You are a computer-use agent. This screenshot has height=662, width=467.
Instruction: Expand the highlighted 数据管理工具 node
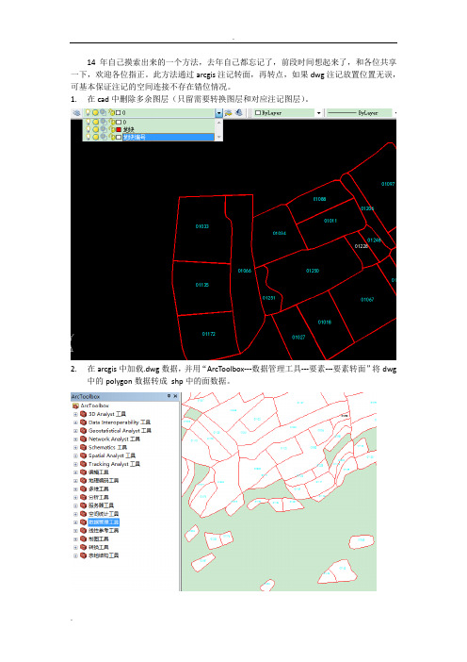click(x=76, y=522)
